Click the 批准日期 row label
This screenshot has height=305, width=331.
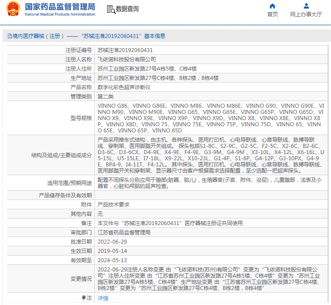81,242
